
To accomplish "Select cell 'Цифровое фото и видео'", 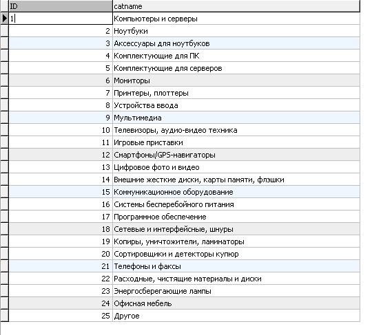I will 236,167.
